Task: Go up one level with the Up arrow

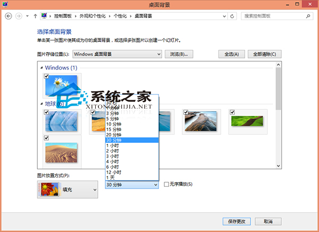Action: click(x=36, y=16)
